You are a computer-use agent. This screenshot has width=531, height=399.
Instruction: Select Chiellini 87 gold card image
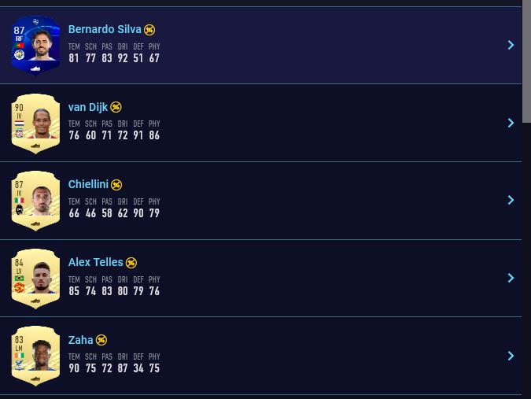pyautogui.click(x=35, y=200)
